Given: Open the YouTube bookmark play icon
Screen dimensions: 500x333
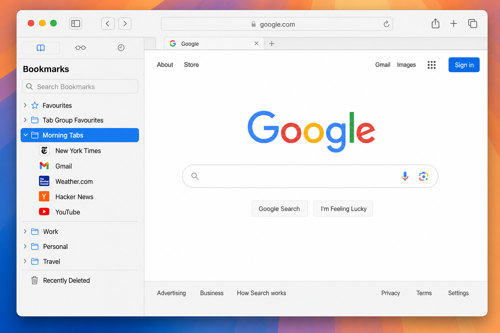Looking at the screenshot, I should pyautogui.click(x=44, y=212).
